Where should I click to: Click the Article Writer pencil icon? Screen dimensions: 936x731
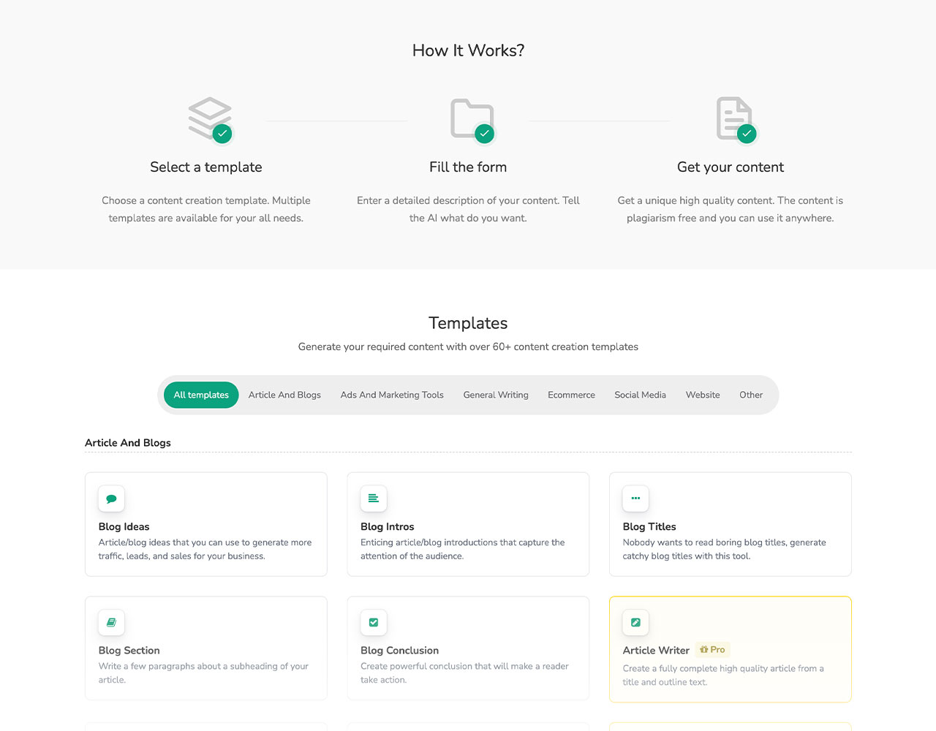pos(635,623)
